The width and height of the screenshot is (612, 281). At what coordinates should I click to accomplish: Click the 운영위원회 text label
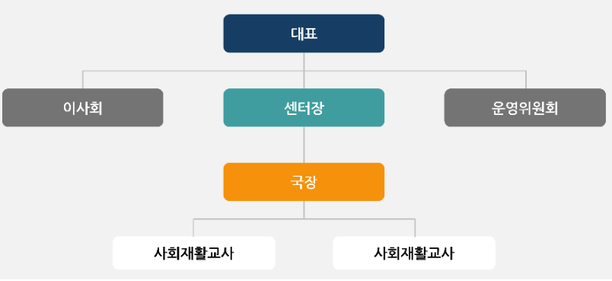525,108
